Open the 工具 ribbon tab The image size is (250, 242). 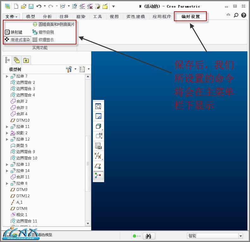coord(98,17)
